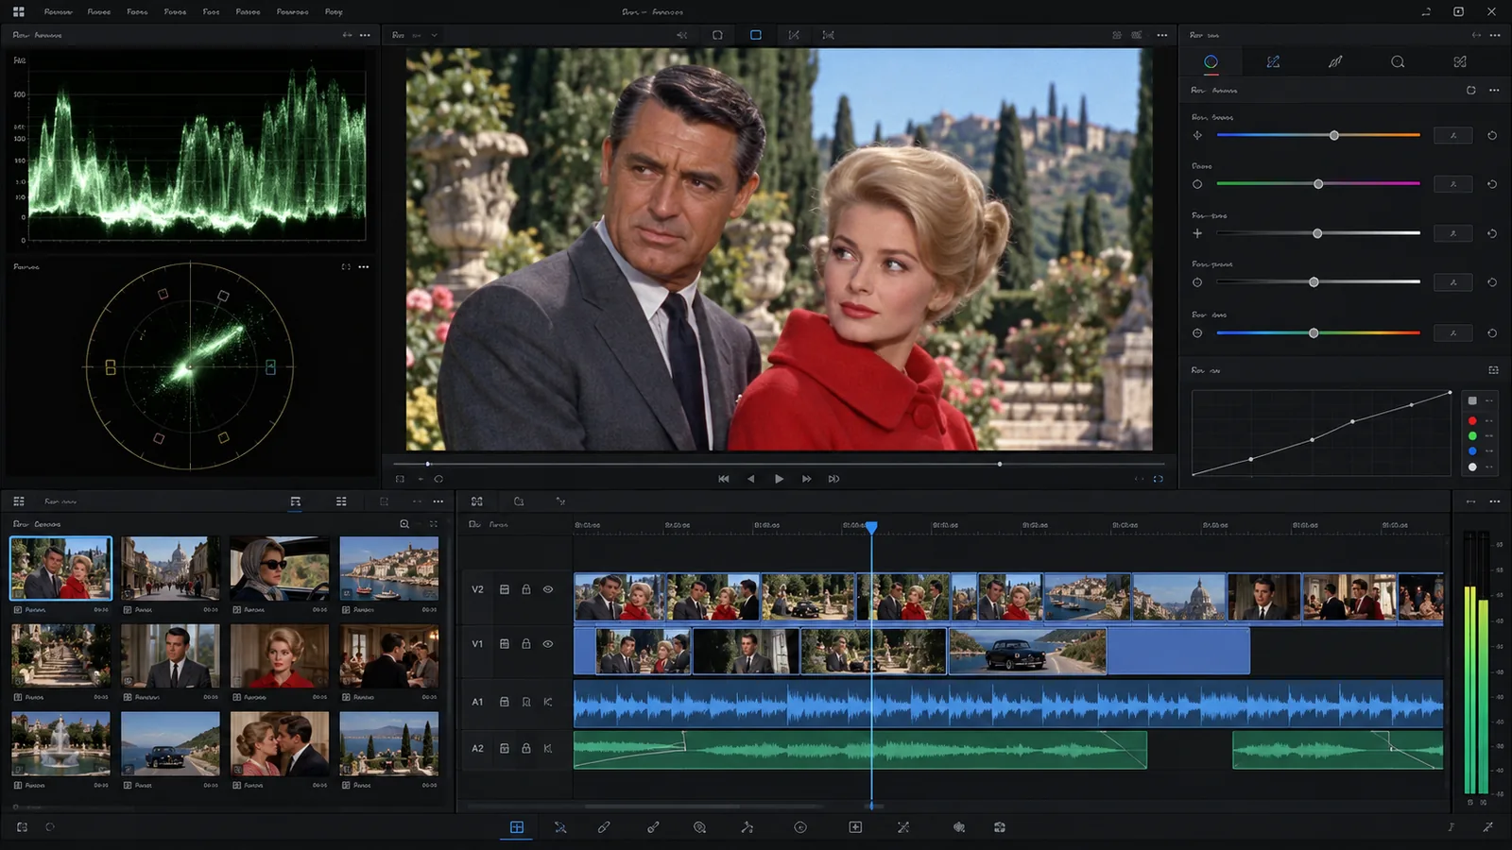Click the first icon in the timeline toolbar

(x=476, y=501)
